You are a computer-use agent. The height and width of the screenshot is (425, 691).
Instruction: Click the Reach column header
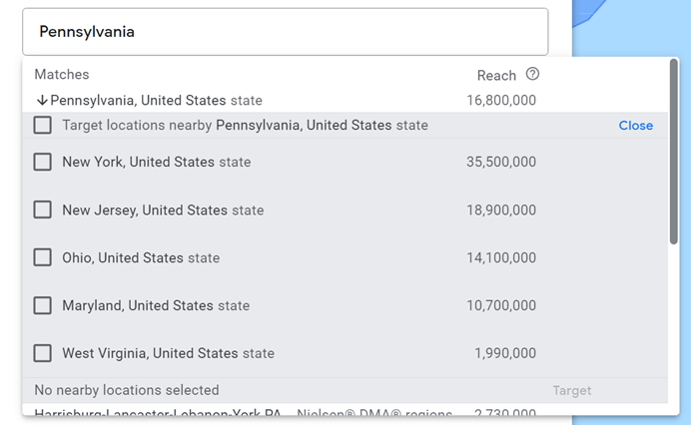pyautogui.click(x=496, y=75)
